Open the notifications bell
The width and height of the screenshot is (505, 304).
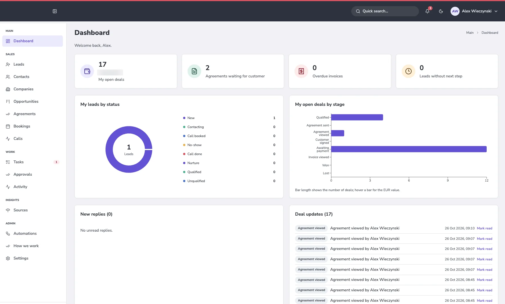(x=427, y=11)
